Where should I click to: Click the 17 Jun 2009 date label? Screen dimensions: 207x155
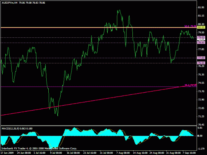pos(7,153)
